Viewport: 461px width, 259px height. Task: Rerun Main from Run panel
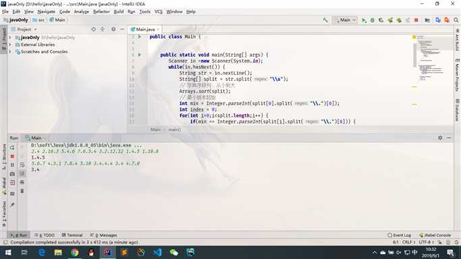12,148
